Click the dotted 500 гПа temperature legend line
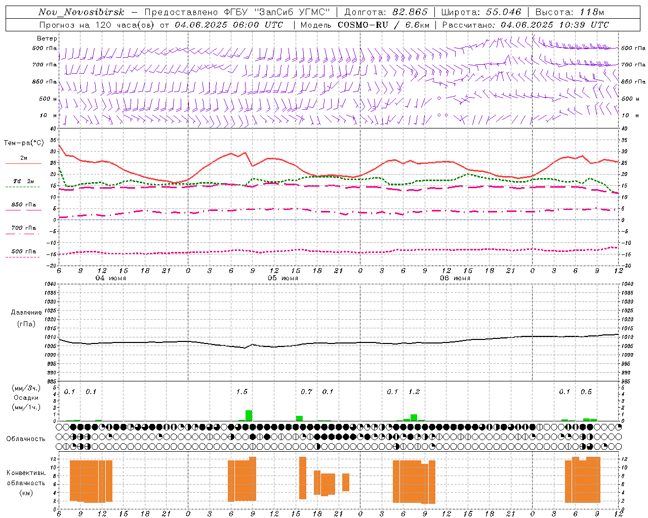Image resolution: width=648 pixels, height=518 pixels. 22,257
